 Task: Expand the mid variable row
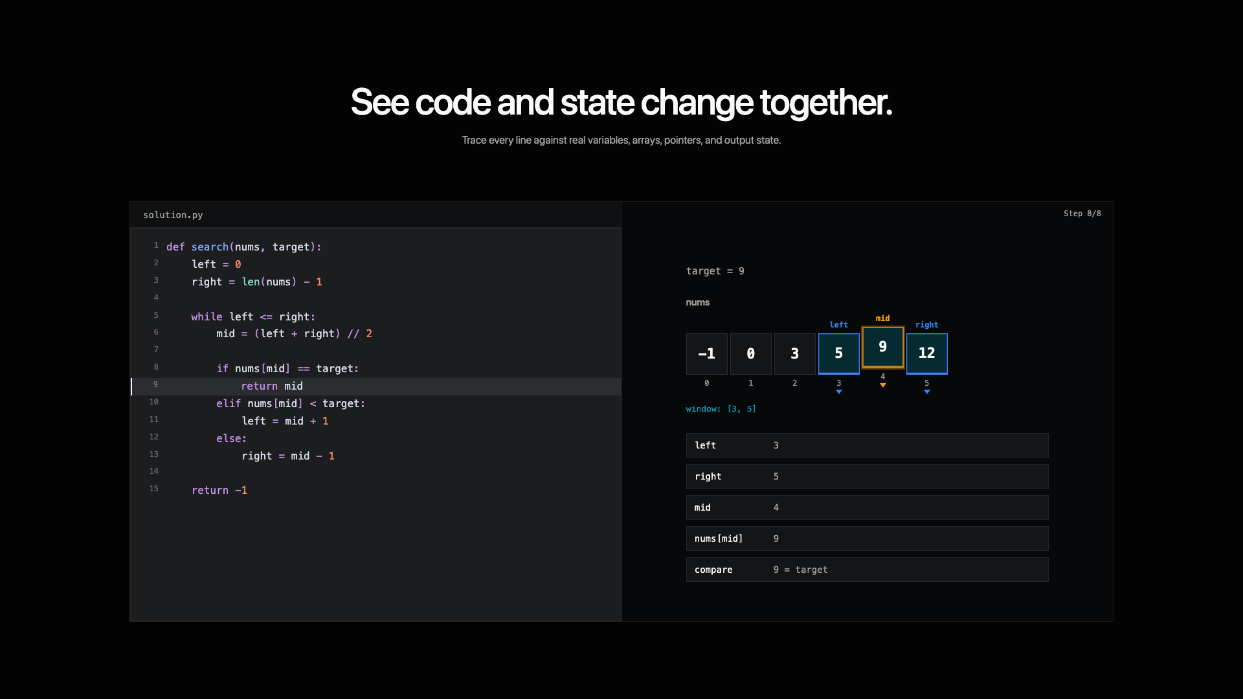[x=867, y=507]
